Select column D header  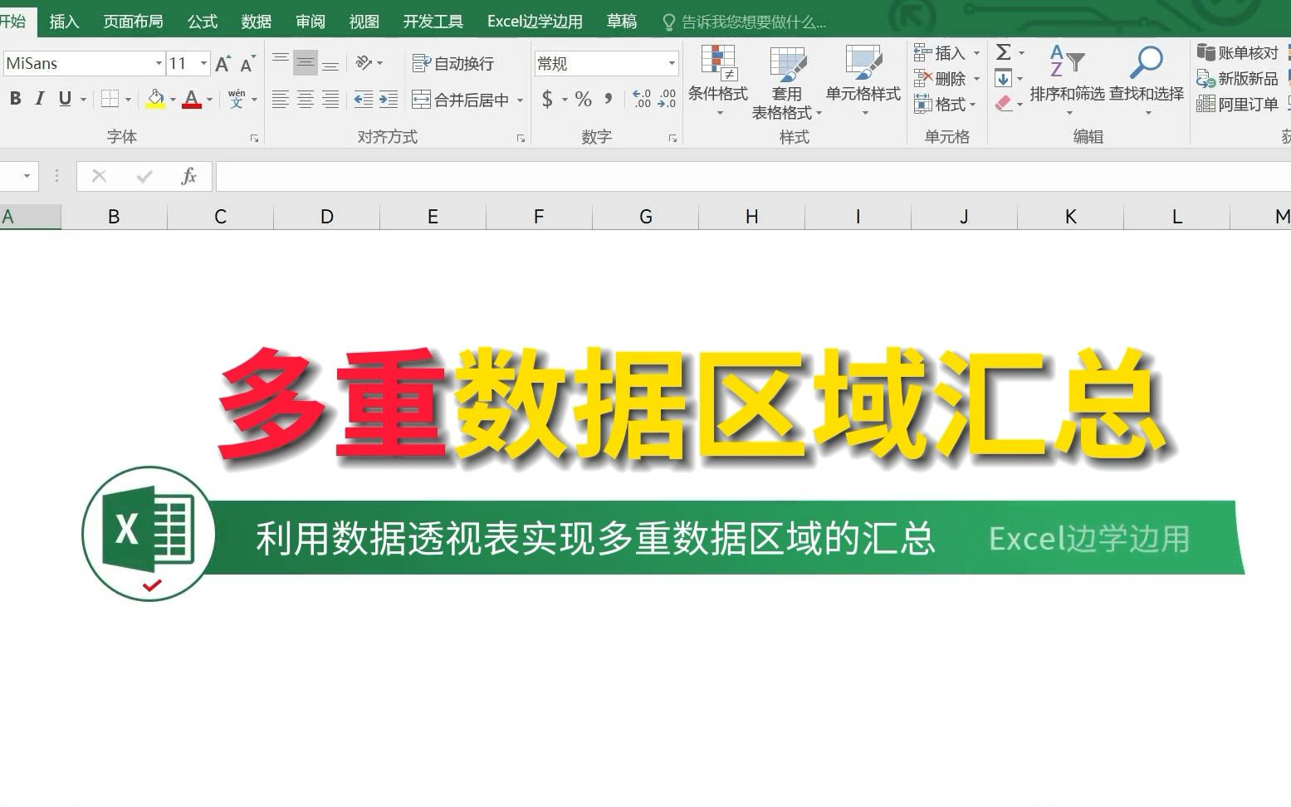326,217
